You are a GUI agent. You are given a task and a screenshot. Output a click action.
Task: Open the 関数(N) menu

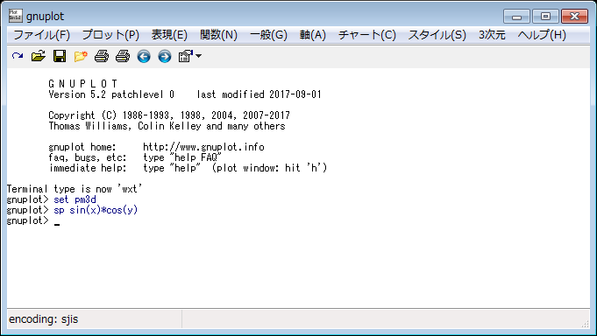coord(219,35)
